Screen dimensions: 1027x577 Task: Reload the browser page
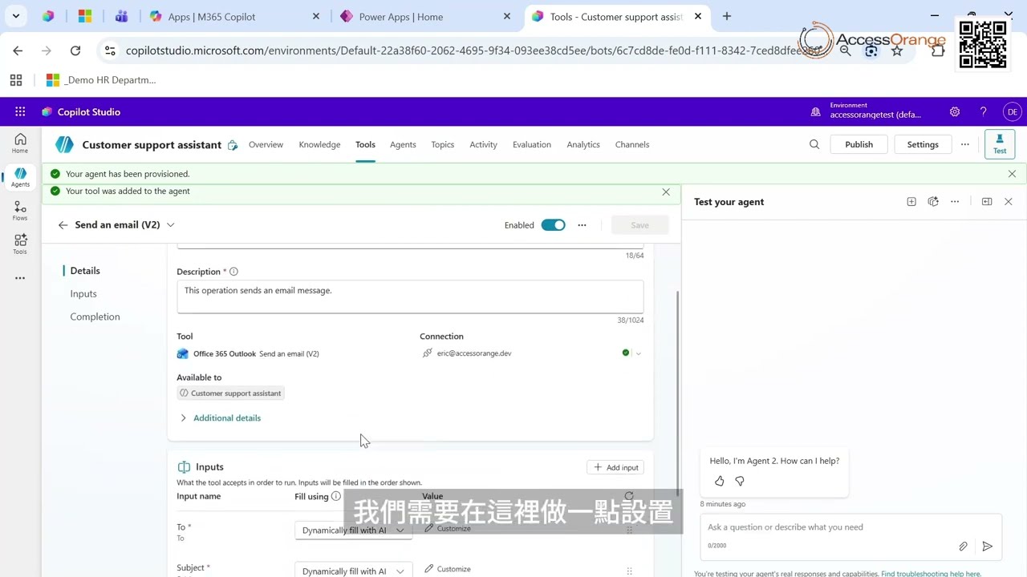(75, 50)
